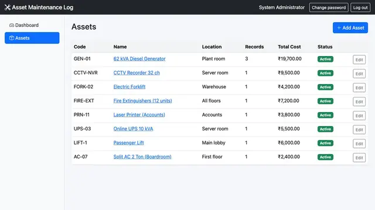The image size is (375, 210).
Task: Click the All floors location cell
Action: (211, 101)
